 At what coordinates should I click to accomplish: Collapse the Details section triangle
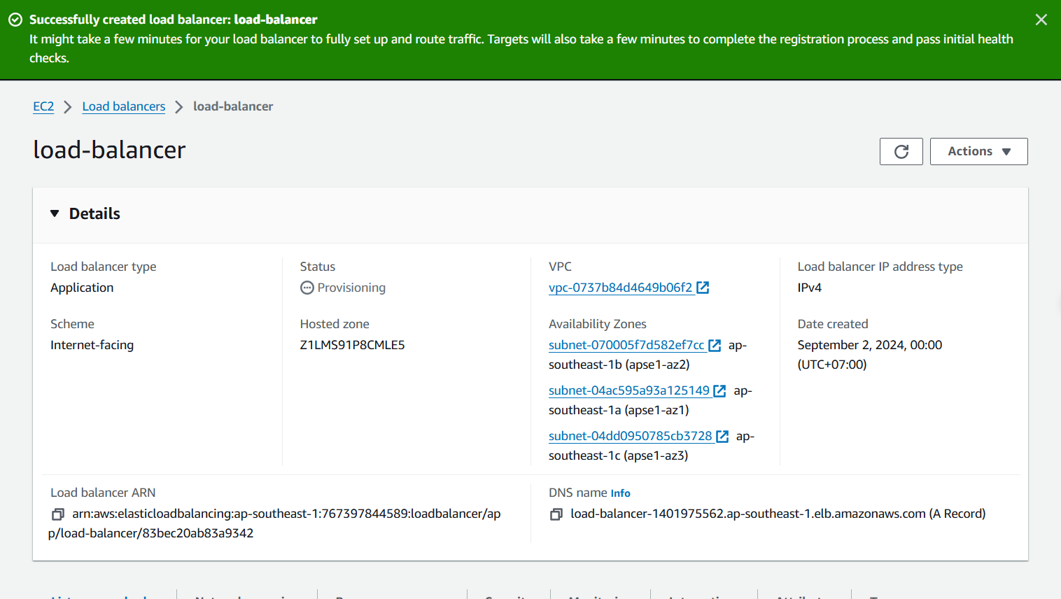[x=55, y=213]
